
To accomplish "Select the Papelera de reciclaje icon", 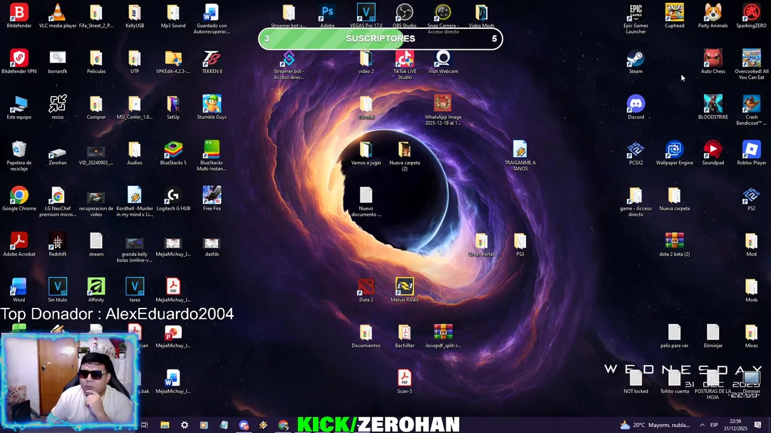I will tap(19, 156).
